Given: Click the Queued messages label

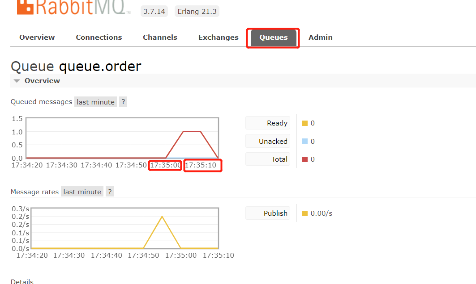Looking at the screenshot, I should click(x=41, y=102).
